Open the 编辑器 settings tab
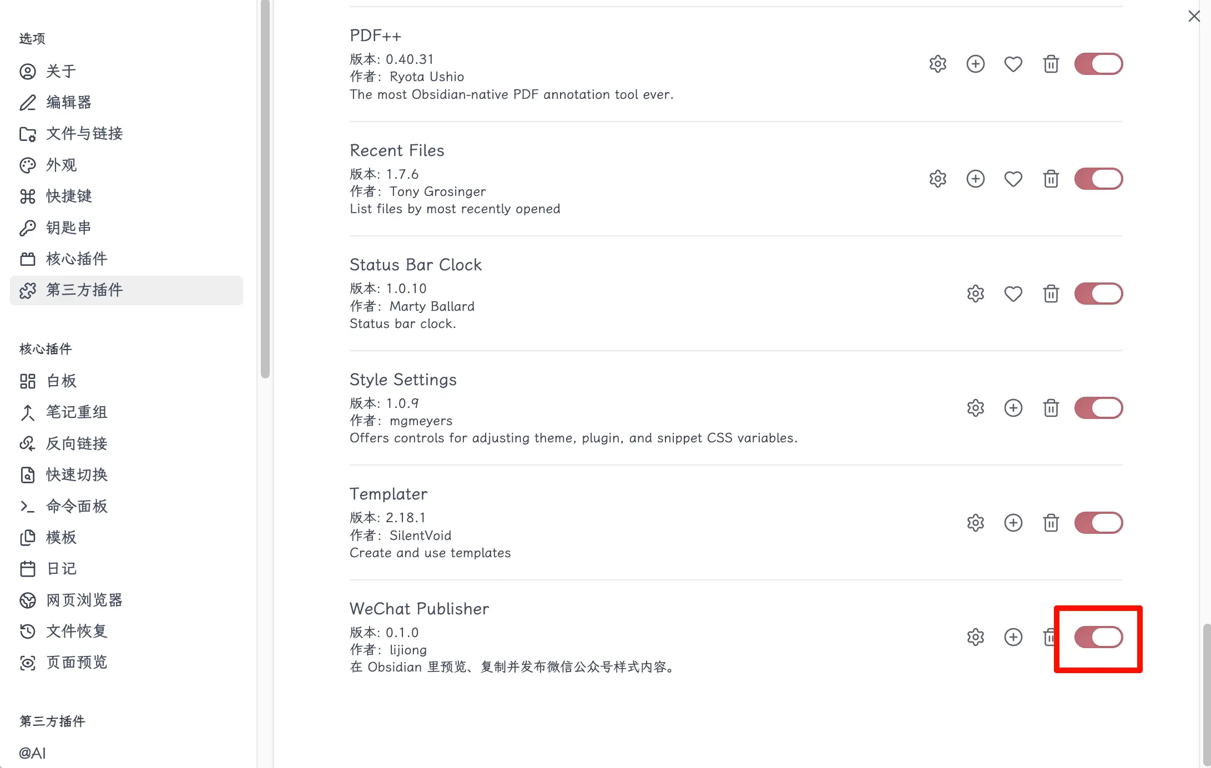Viewport: 1211px width, 768px height. (68, 103)
